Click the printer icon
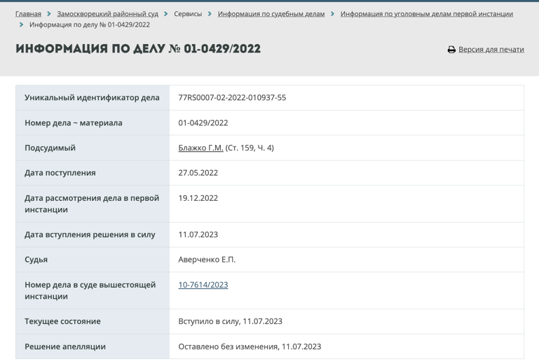Screen dimensions: 539x364 point(451,50)
